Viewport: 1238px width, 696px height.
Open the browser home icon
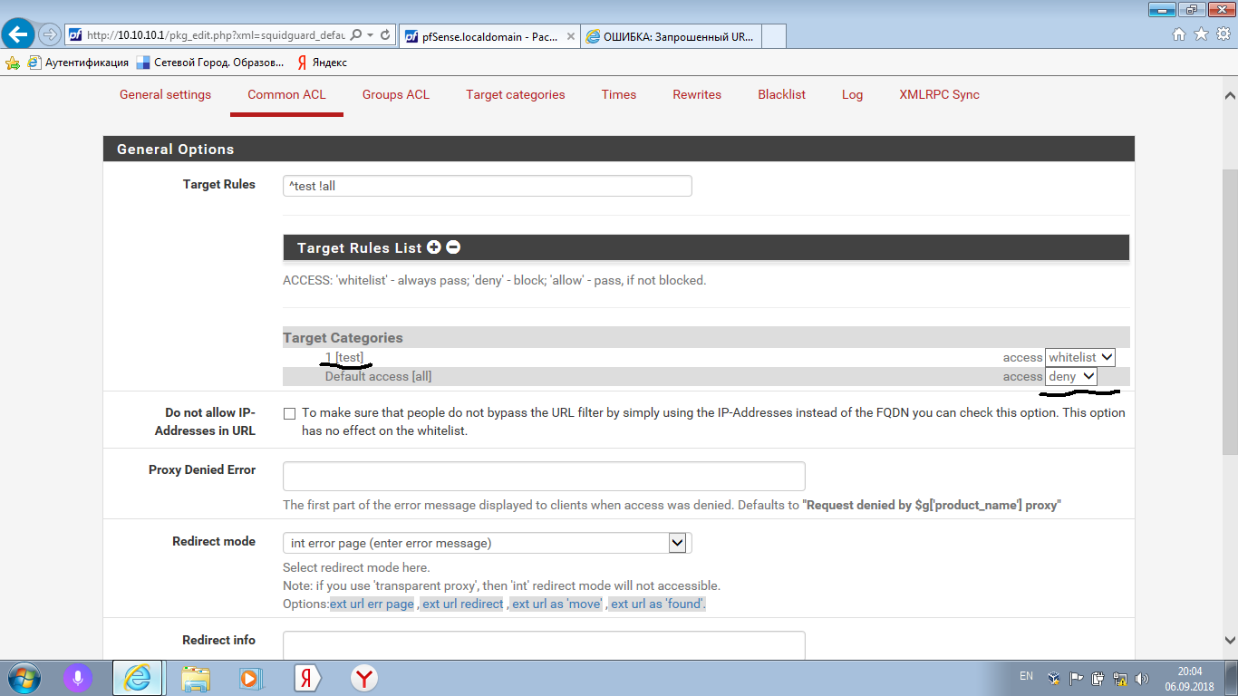[1179, 34]
